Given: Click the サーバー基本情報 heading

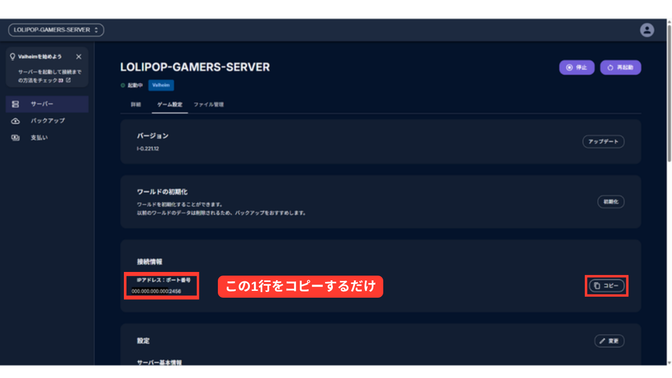Looking at the screenshot, I should 160,362.
